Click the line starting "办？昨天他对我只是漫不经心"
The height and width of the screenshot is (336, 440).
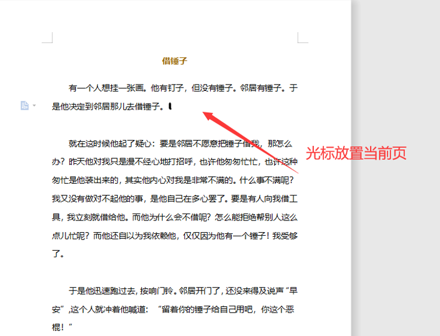click(x=174, y=162)
